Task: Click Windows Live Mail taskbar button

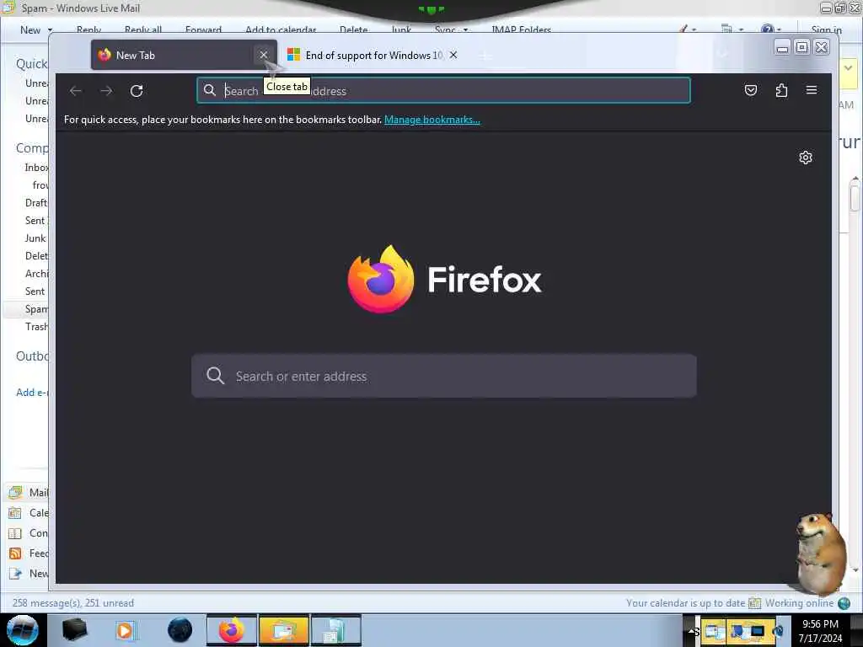Action: pyautogui.click(x=283, y=630)
